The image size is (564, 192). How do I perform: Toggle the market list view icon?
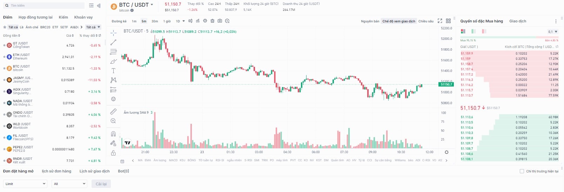tap(91, 6)
